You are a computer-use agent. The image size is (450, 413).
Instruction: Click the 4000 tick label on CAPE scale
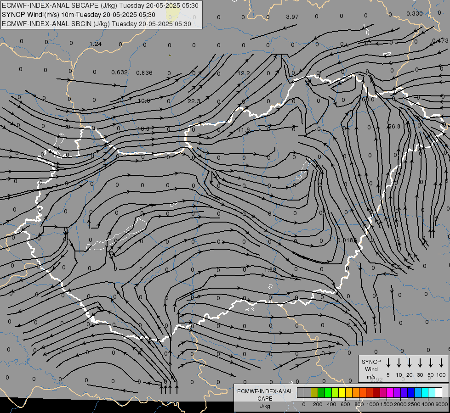[x=428, y=404]
